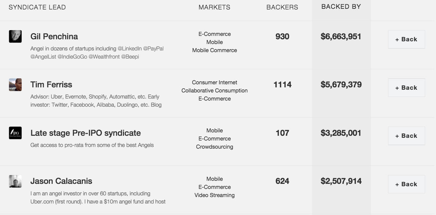Click Jason Calacanis's profile picture

tap(15, 181)
